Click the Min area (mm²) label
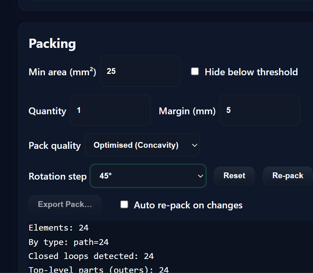The height and width of the screenshot is (273, 313). (x=62, y=72)
